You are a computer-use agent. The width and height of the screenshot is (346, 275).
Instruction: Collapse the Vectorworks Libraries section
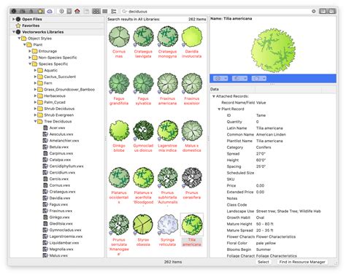pyautogui.click(x=14, y=32)
